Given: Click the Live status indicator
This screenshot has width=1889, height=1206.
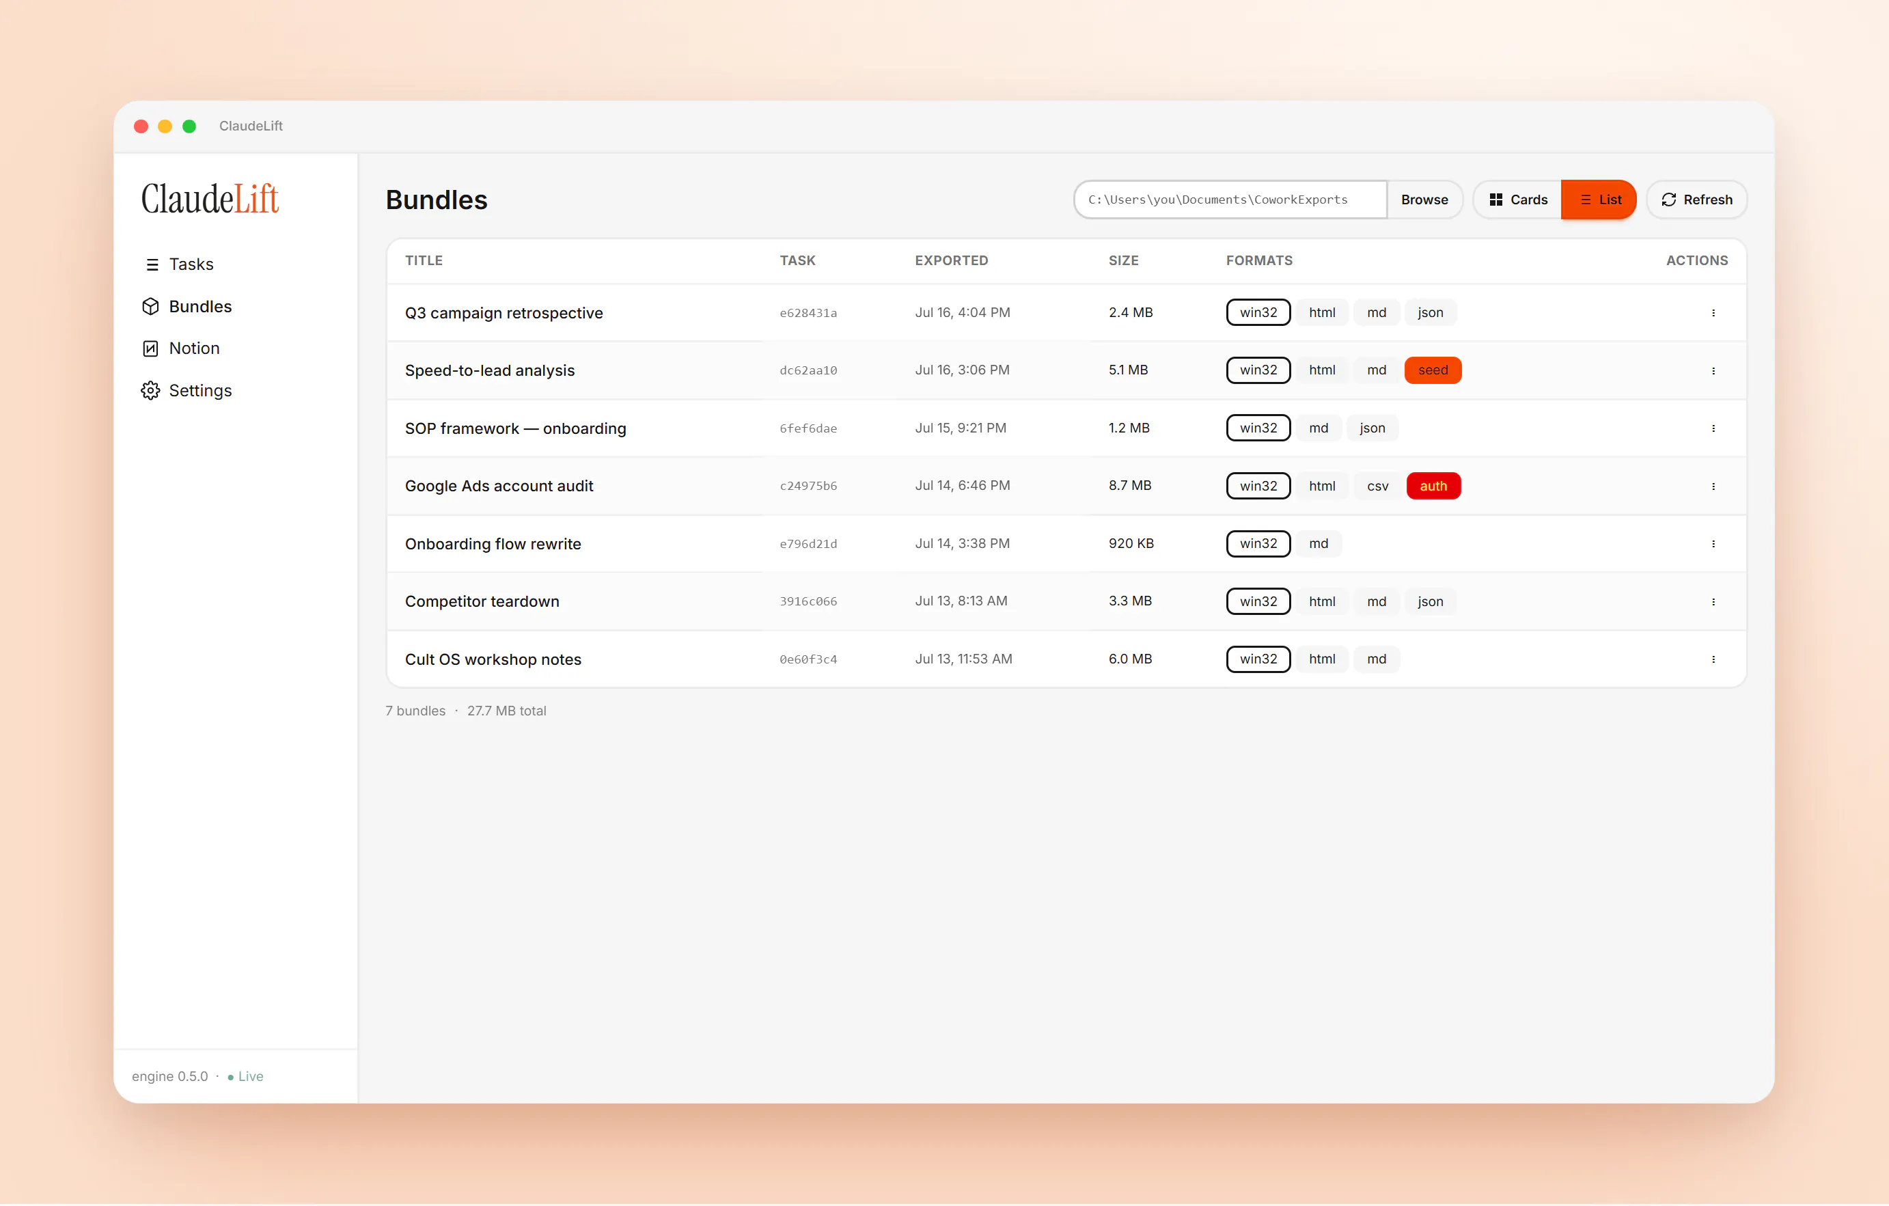Looking at the screenshot, I should 245,1077.
